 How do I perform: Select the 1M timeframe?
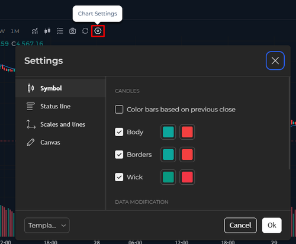pos(15,31)
